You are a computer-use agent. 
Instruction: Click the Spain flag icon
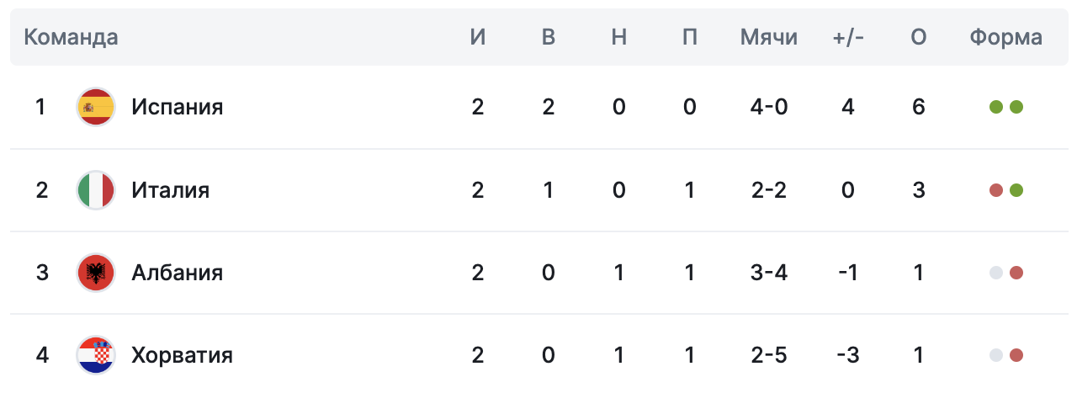pos(96,108)
